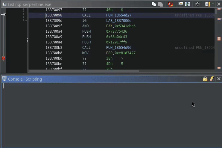The height and width of the screenshot is (148, 222).
Task: Follow FUN_13654d96 function reference
Action: 119,48
